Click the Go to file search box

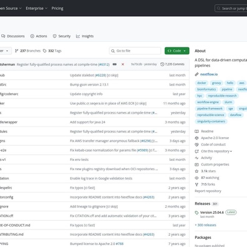tap(135, 51)
